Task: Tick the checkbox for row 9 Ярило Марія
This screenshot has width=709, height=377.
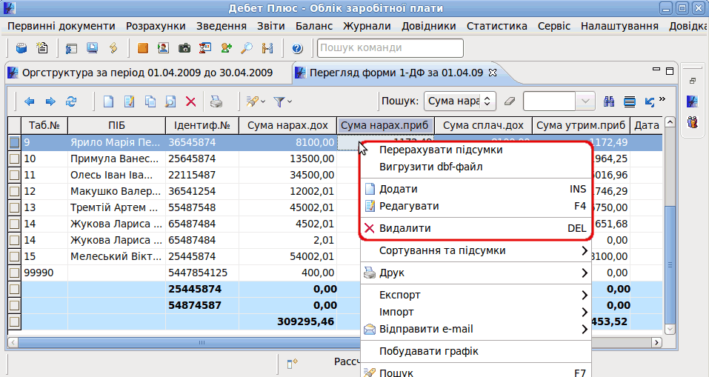Action: (x=15, y=142)
